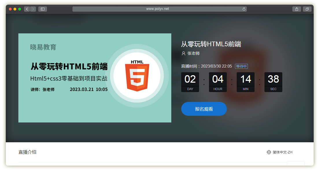This screenshot has width=318, height=170.
Task: Click the SEC countdown tile
Action: [x=273, y=82]
